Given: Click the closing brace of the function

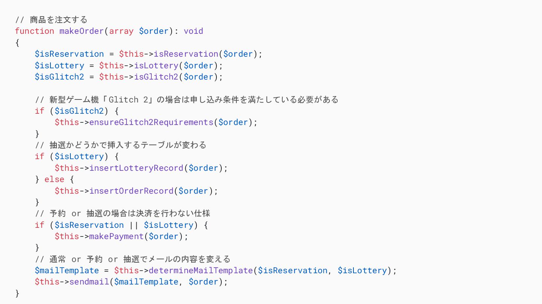Looking at the screenshot, I should (x=17, y=293).
